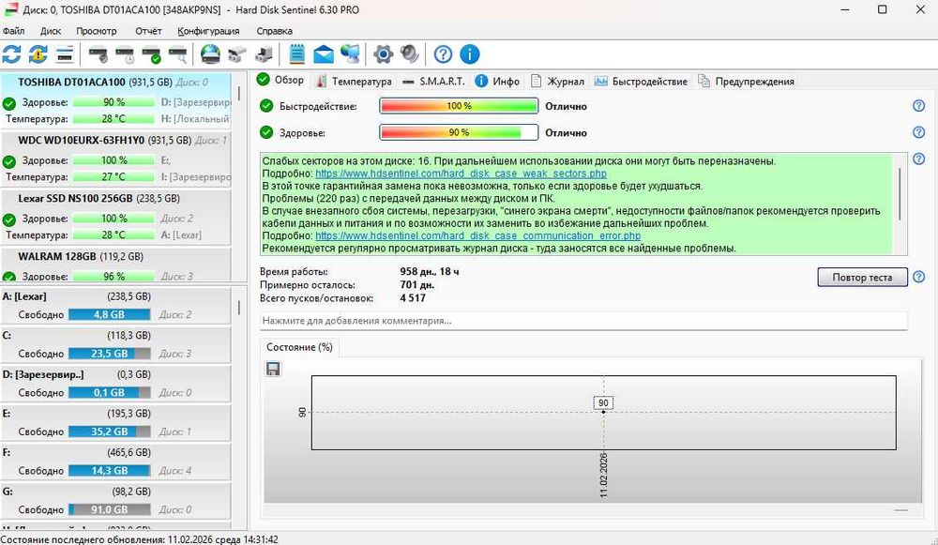The width and height of the screenshot is (938, 545).
Task: Click the refresh icon with warning sign
Action: pos(38,54)
